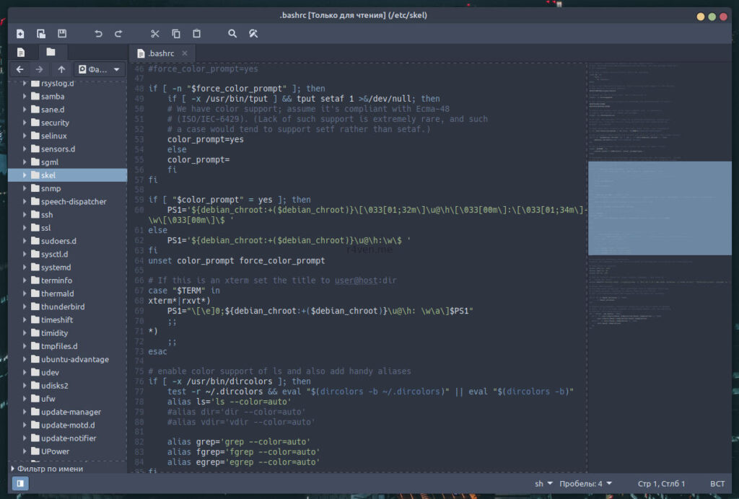Close the .bashrc document tab

pyautogui.click(x=185, y=53)
